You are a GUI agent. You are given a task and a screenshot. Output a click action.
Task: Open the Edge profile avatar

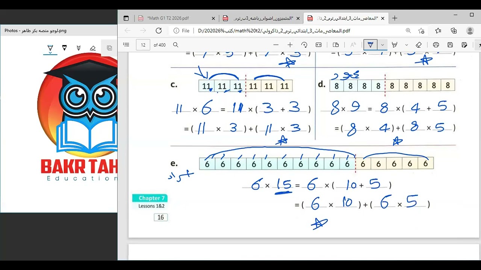[470, 31]
